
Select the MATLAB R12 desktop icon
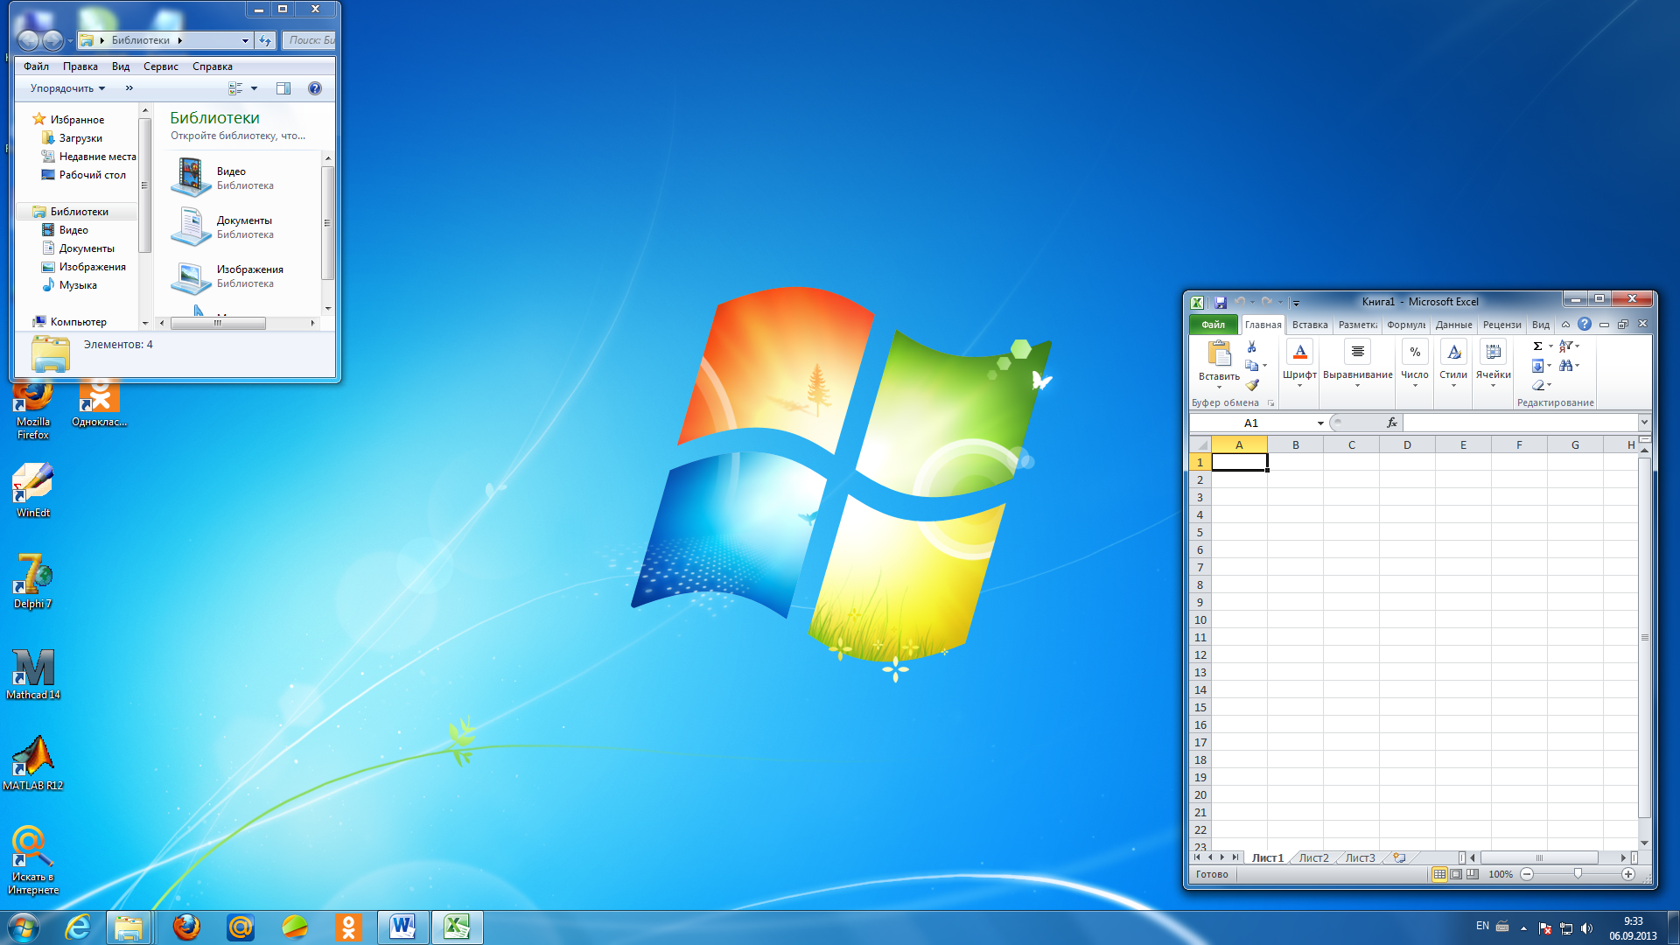(x=33, y=764)
